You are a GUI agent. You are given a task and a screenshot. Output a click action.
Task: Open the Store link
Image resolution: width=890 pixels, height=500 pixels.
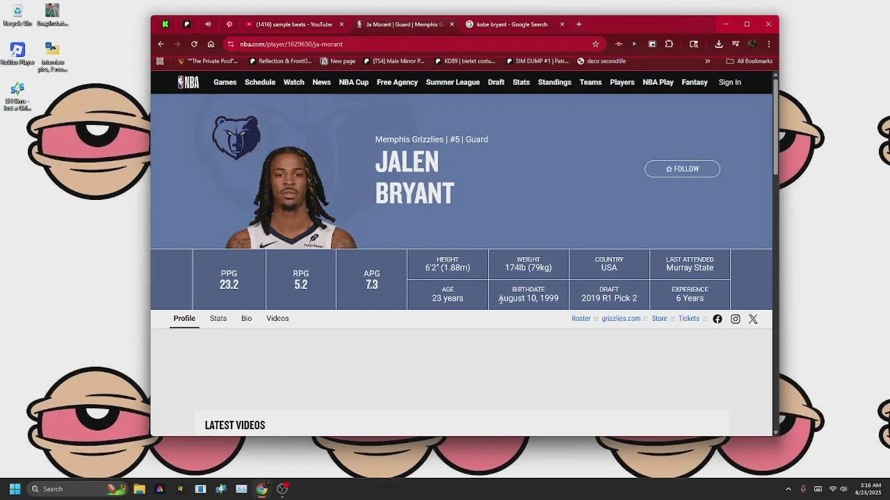point(659,319)
